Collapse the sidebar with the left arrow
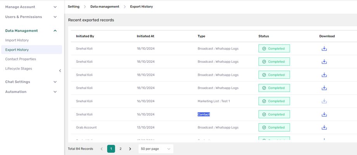Screen dimensions: 357x155 [60, 71]
